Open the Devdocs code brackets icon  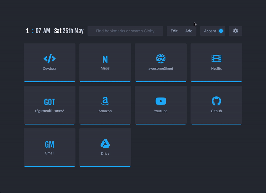[x=50, y=59]
